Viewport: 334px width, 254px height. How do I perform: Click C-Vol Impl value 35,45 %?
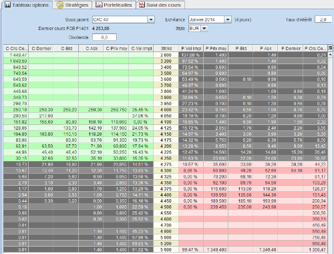point(141,110)
